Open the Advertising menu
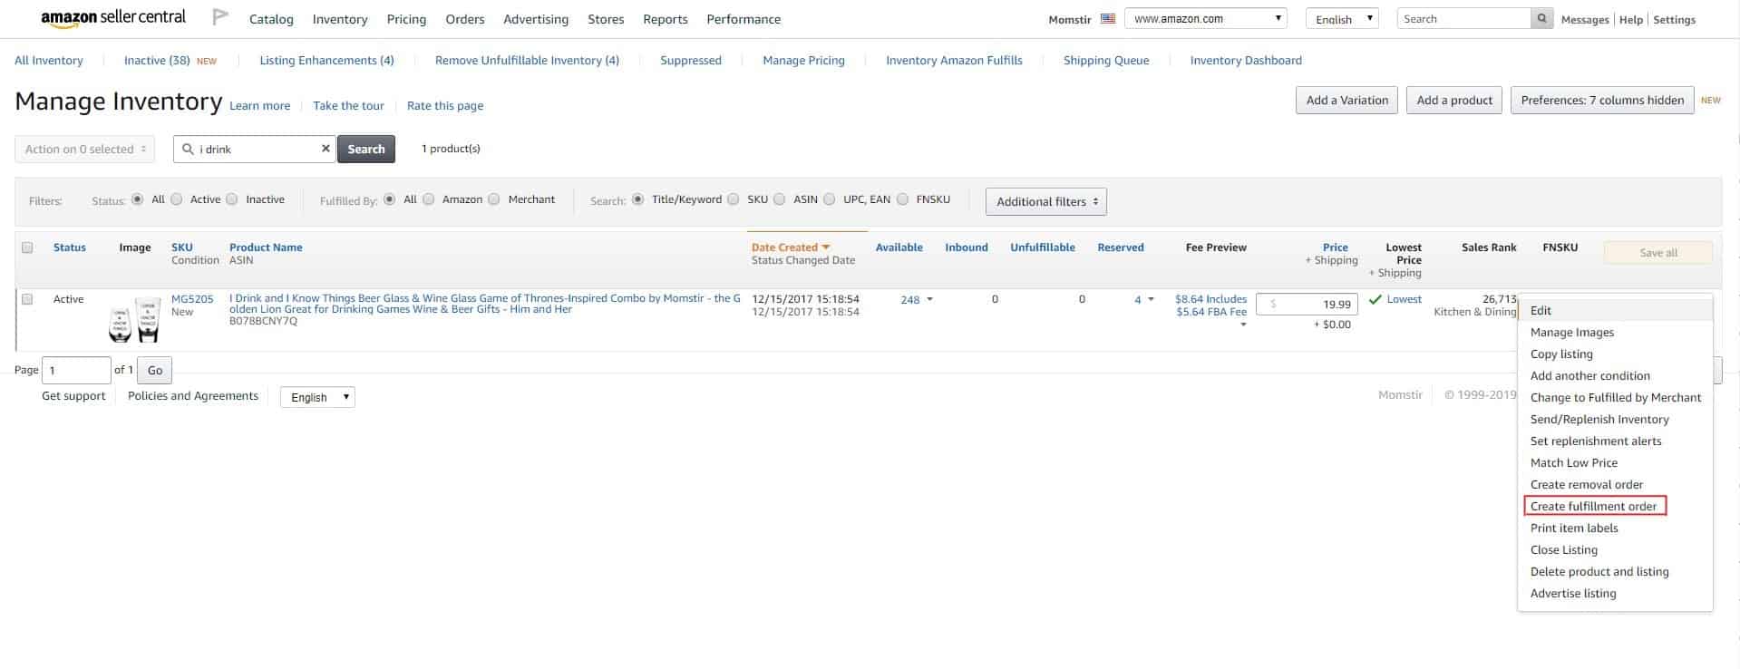Screen dimensions: 1740x669 pos(536,19)
